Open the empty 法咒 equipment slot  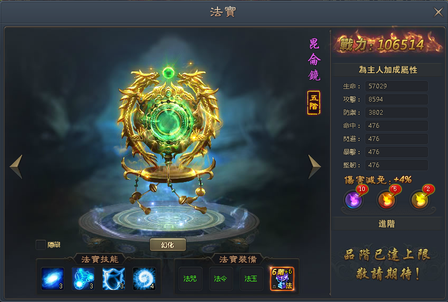190,279
